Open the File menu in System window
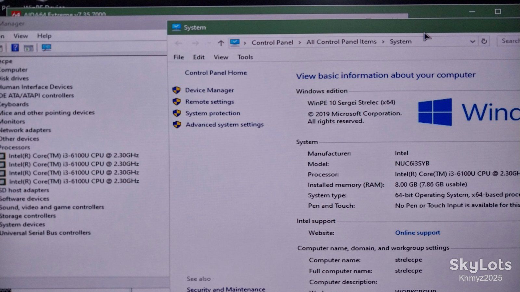This screenshot has height=292, width=520. [178, 57]
